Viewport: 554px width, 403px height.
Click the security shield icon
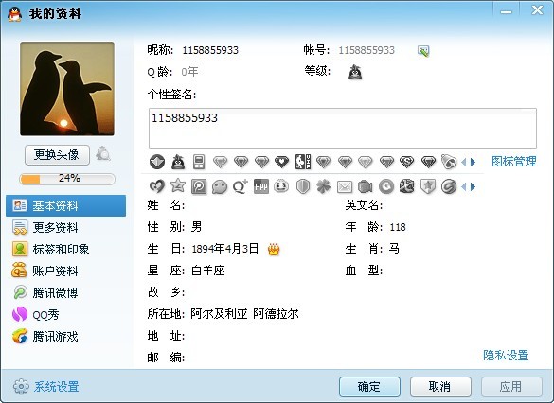point(303,186)
